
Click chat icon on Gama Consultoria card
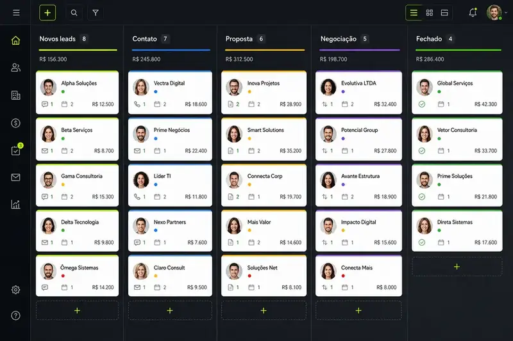(x=45, y=197)
